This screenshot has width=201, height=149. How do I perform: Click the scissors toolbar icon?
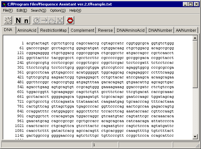(x=60, y=20)
